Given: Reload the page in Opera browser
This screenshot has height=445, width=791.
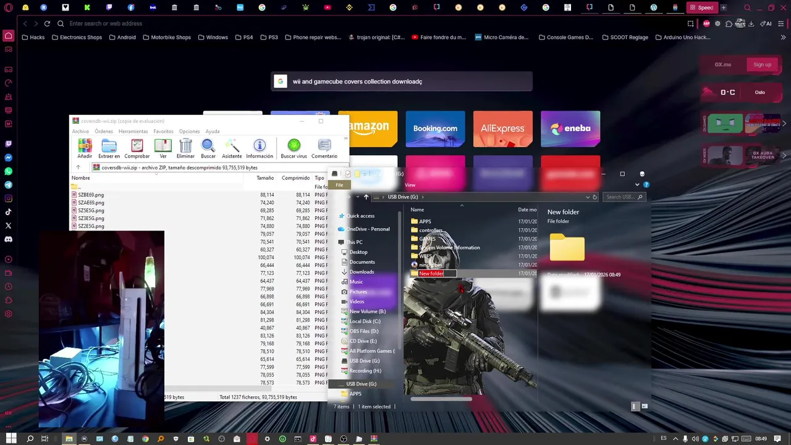Looking at the screenshot, I should tap(47, 23).
